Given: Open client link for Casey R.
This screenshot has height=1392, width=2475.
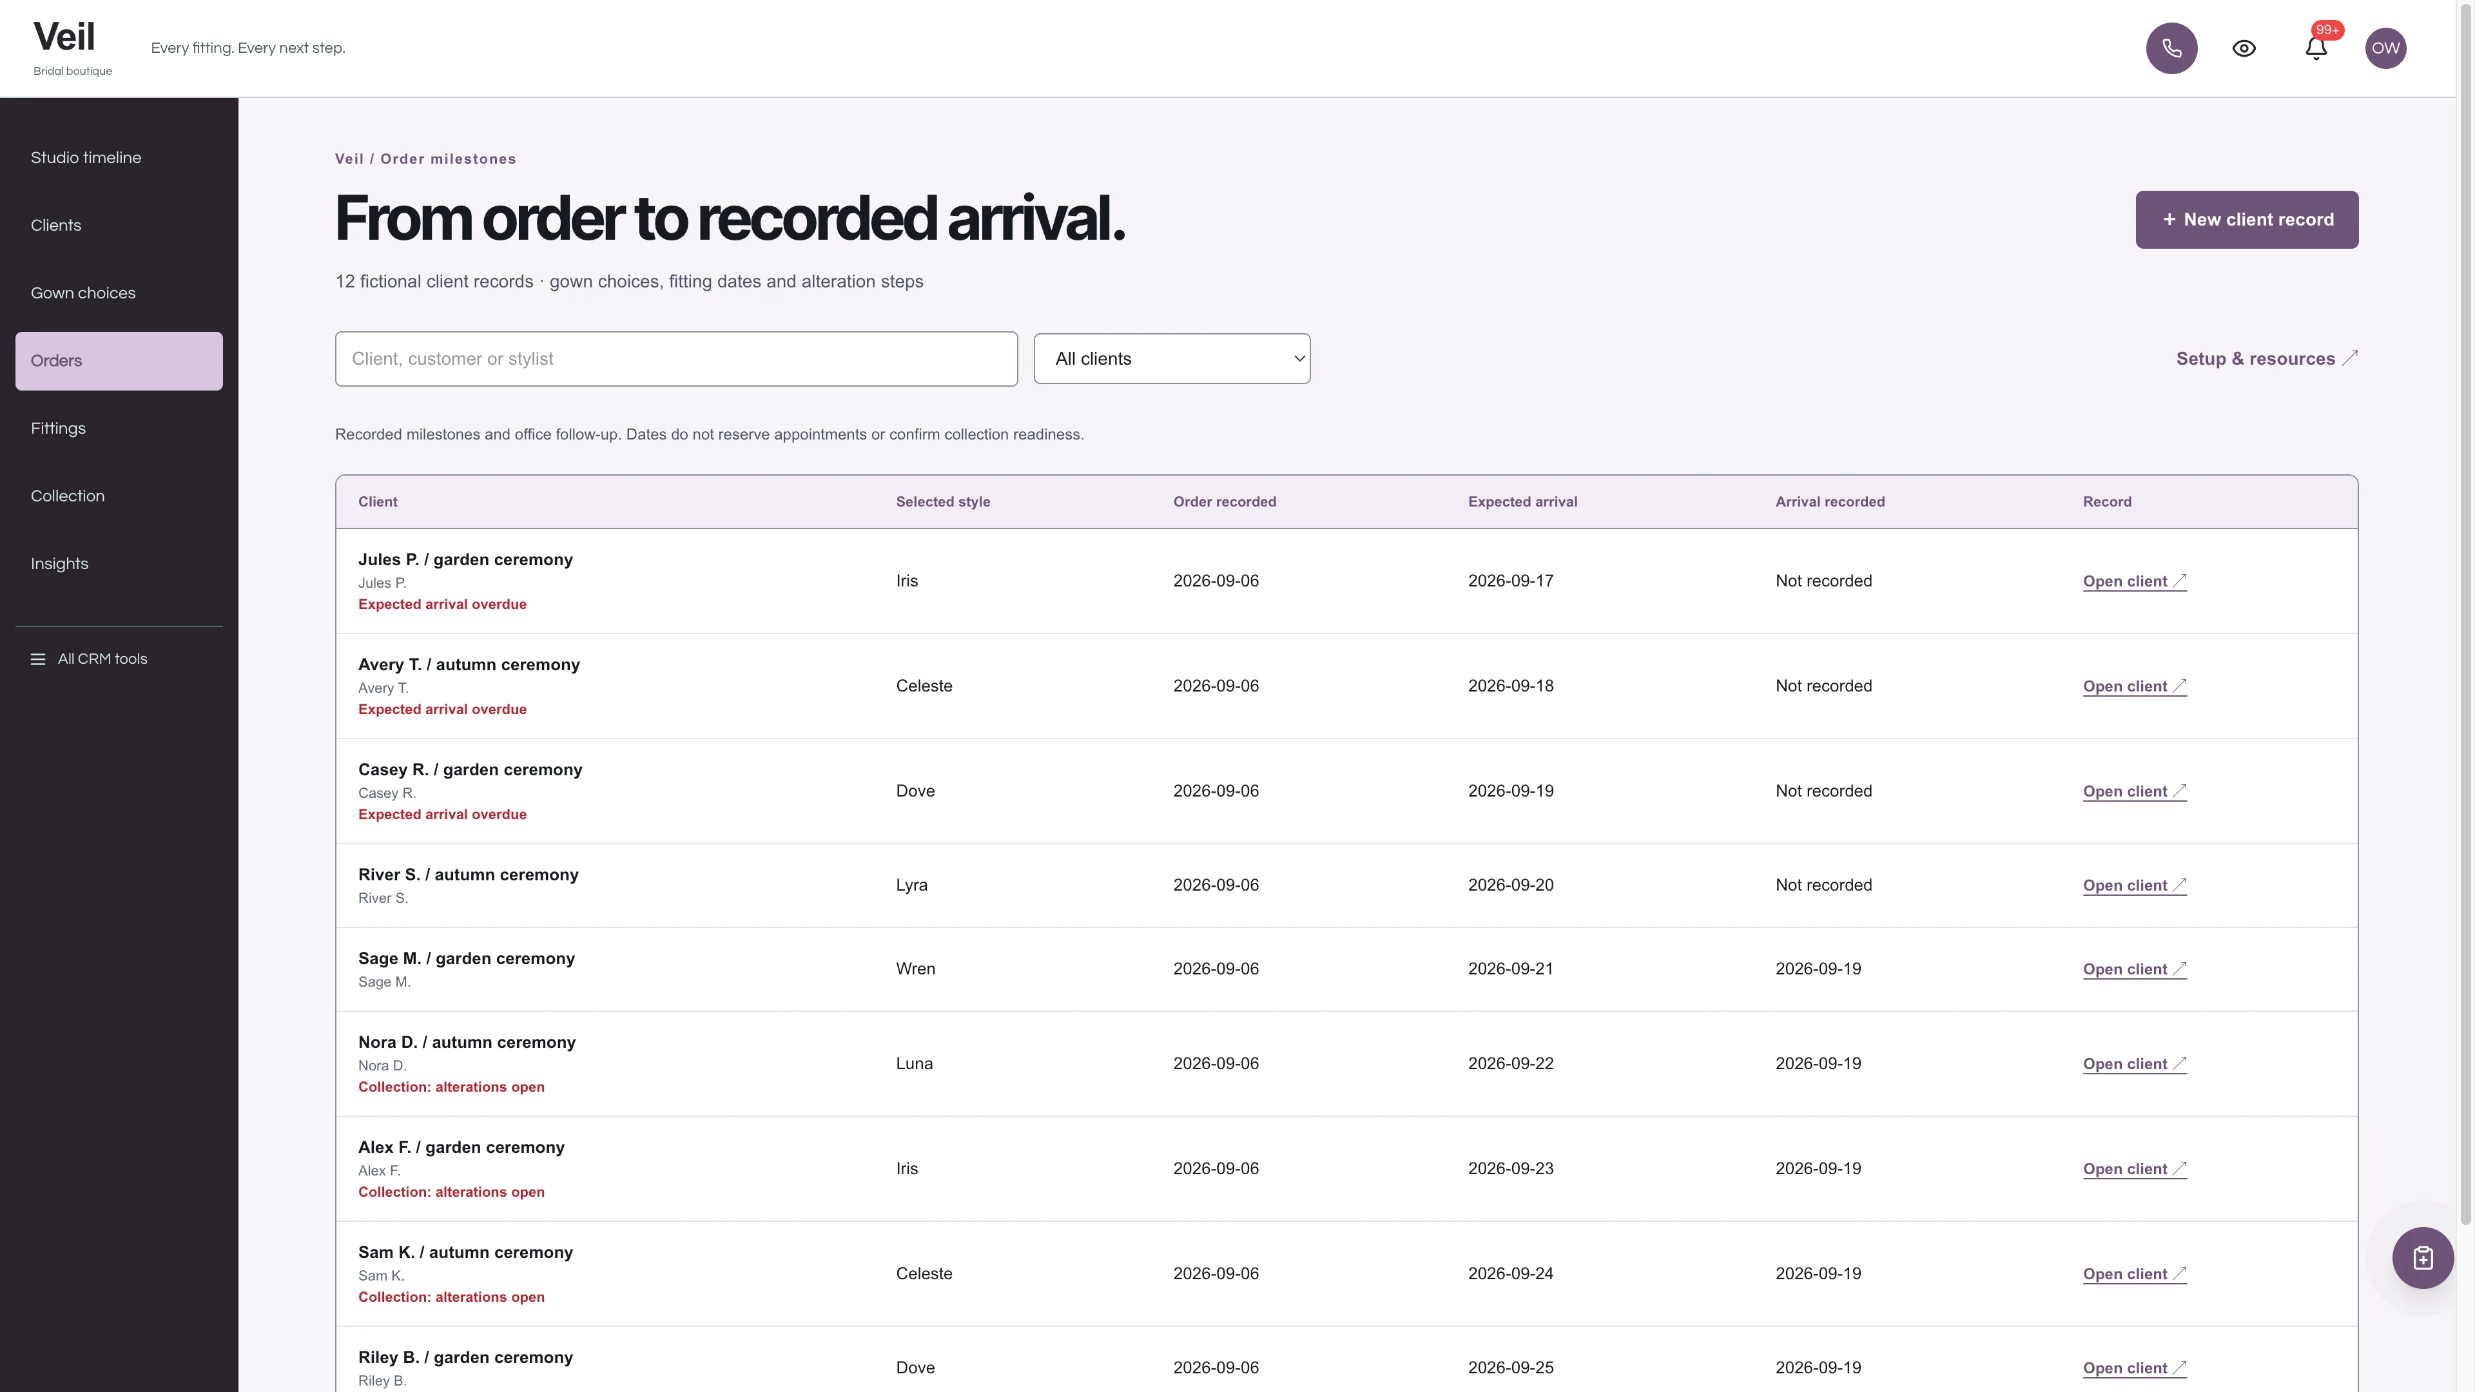Looking at the screenshot, I should (x=2134, y=791).
